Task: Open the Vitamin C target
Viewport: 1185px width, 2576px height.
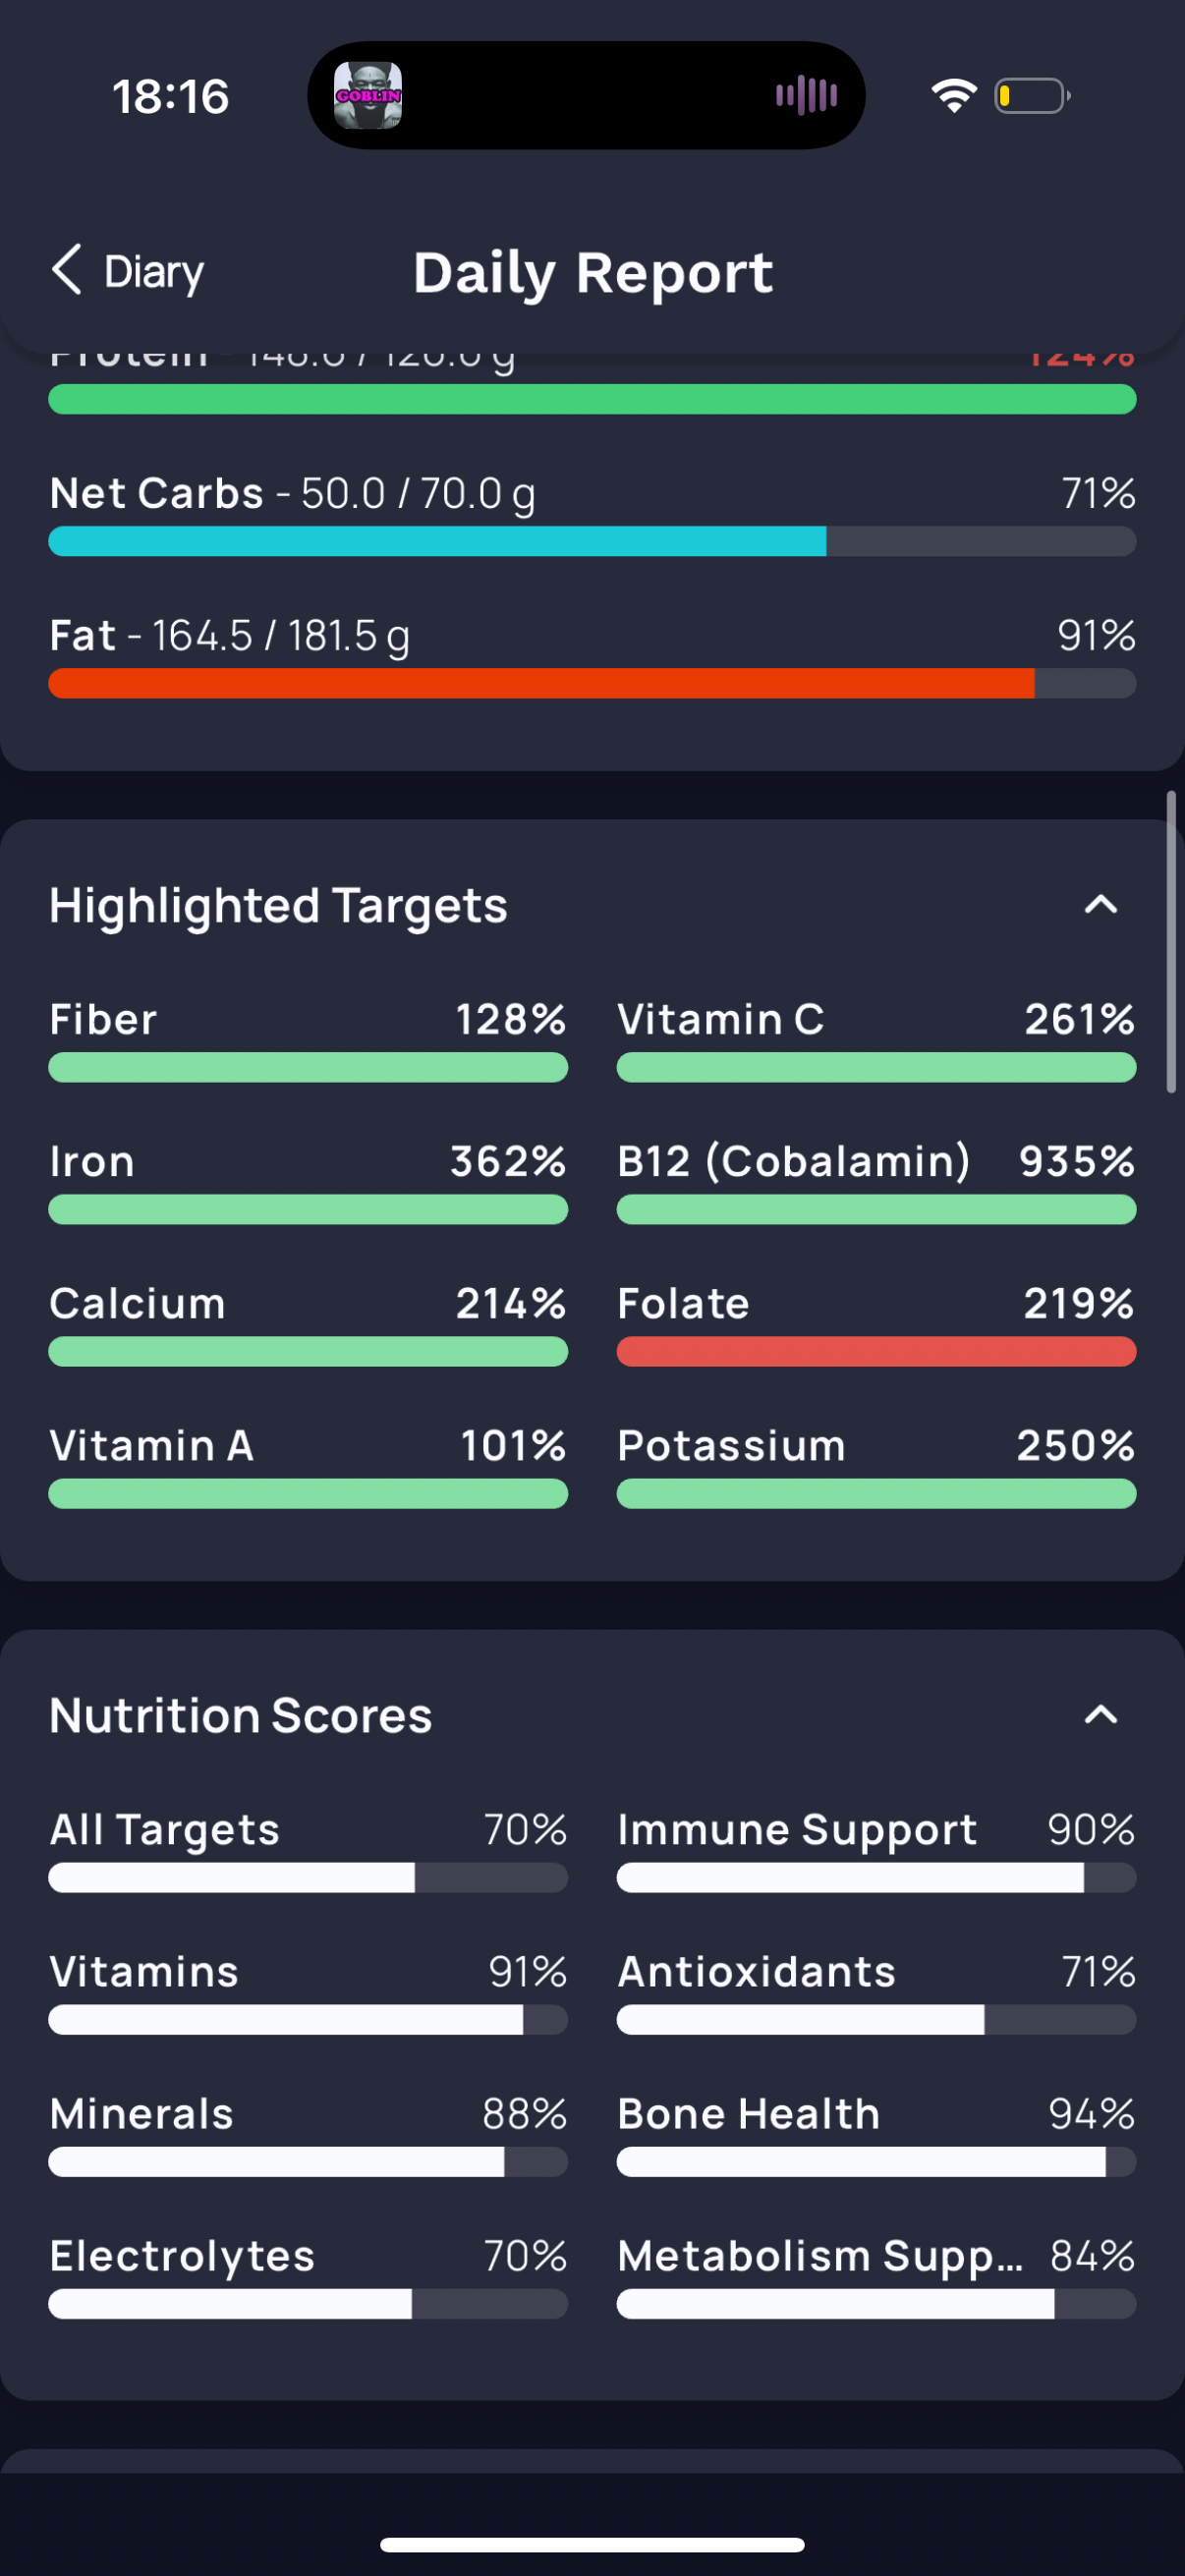Action: (876, 1040)
